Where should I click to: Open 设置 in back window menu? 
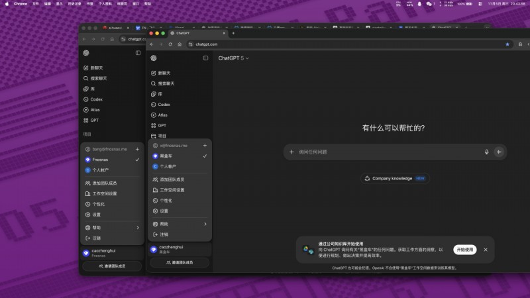pos(112,215)
